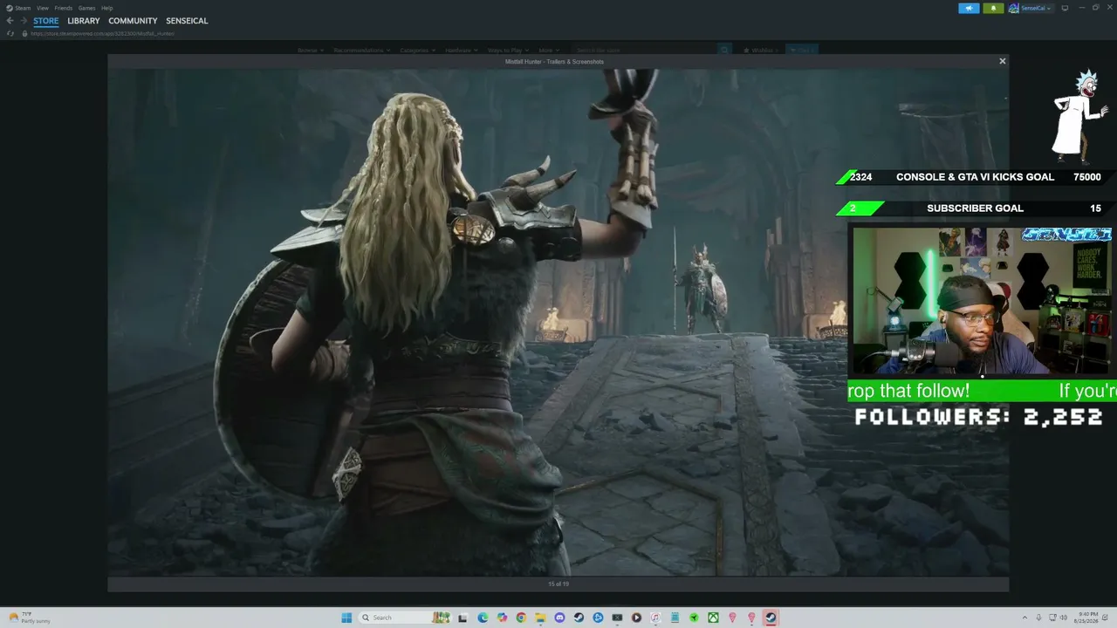The width and height of the screenshot is (1117, 628).
Task: Close the Trailers & Screenshots viewer
Action: click(1002, 61)
